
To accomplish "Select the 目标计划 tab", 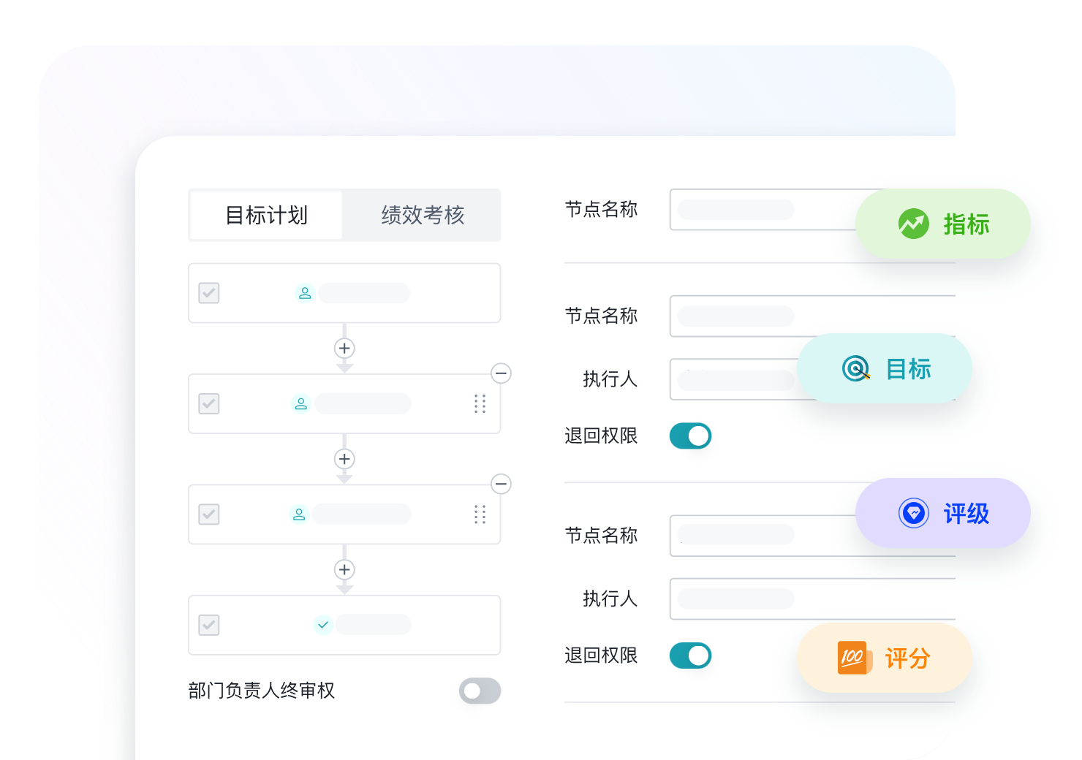I will pyautogui.click(x=266, y=215).
